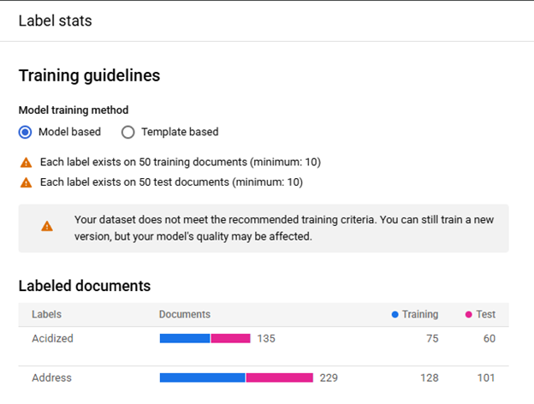Select the Model based radio button
Screen dimensions: 534x404
pos(26,132)
